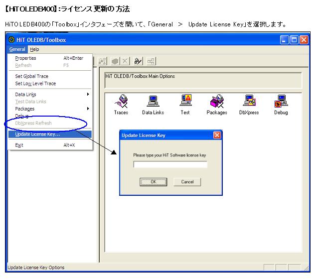Viewport: 317px width, 280px height.
Task: Maximize the HiT OLEDB/Toolbox window
Action: [294, 40]
